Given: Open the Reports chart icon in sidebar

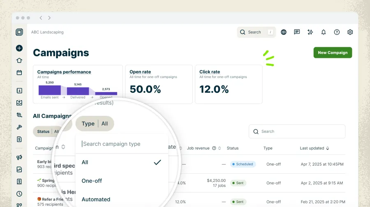Looking at the screenshot, I should [x=19, y=169].
